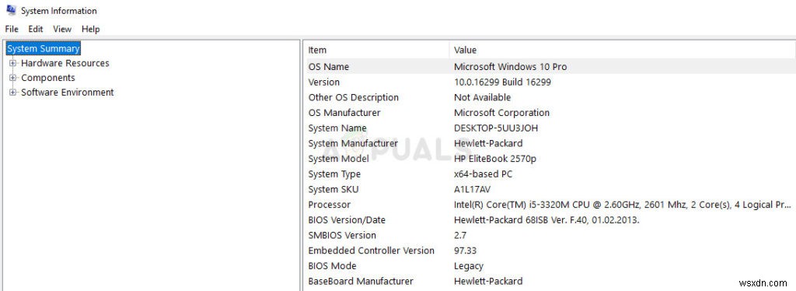Select the System Type row label
Viewport: 796px width, 291px height.
(x=334, y=174)
